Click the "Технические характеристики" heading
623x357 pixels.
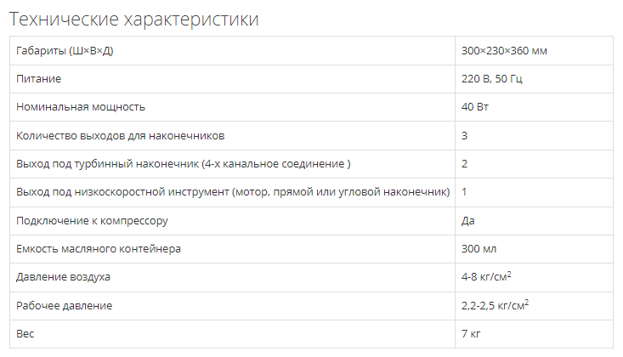point(133,19)
